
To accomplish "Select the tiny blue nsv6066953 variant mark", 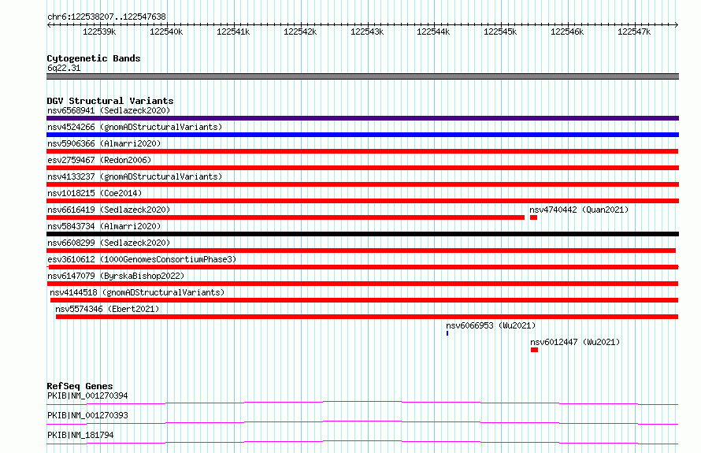I will click(x=447, y=333).
